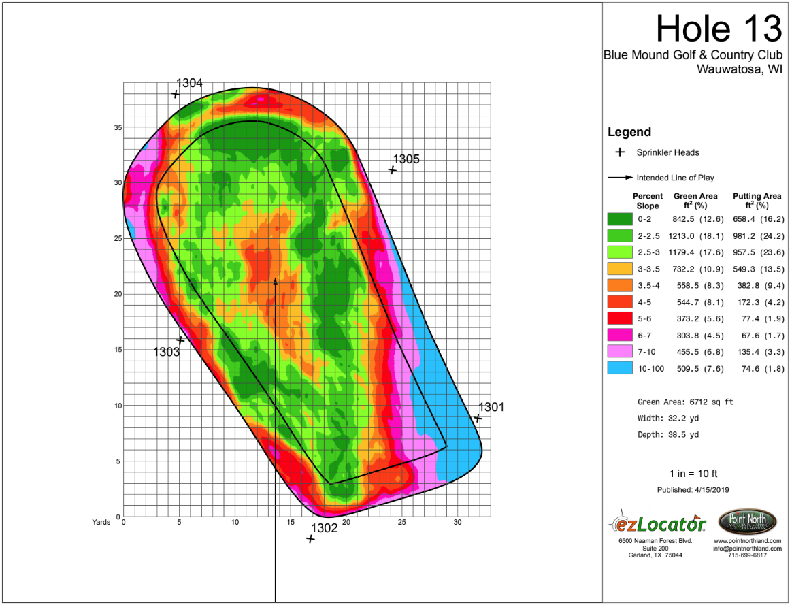Image resolution: width=792 pixels, height=605 pixels.
Task: Click the Green Area 6712 sq ft text
Action: click(x=685, y=402)
